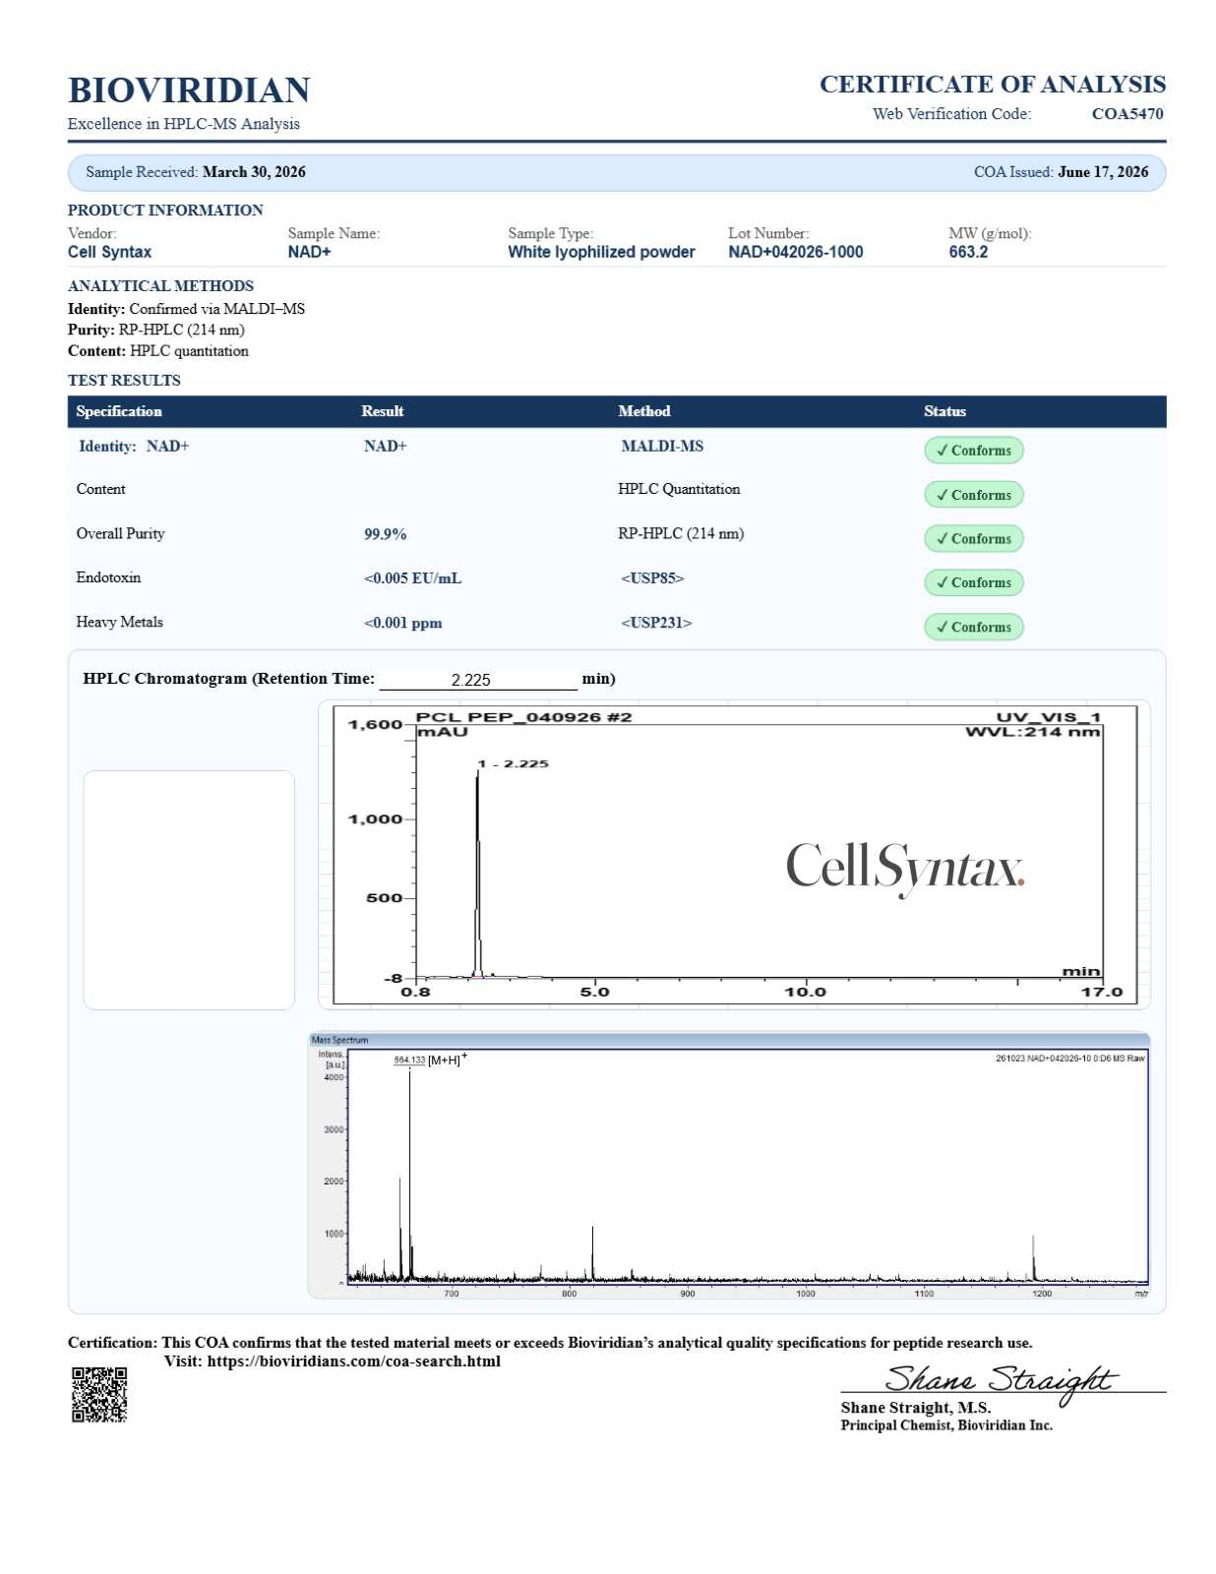
Task: Click the Method column header
Action: 644,411
